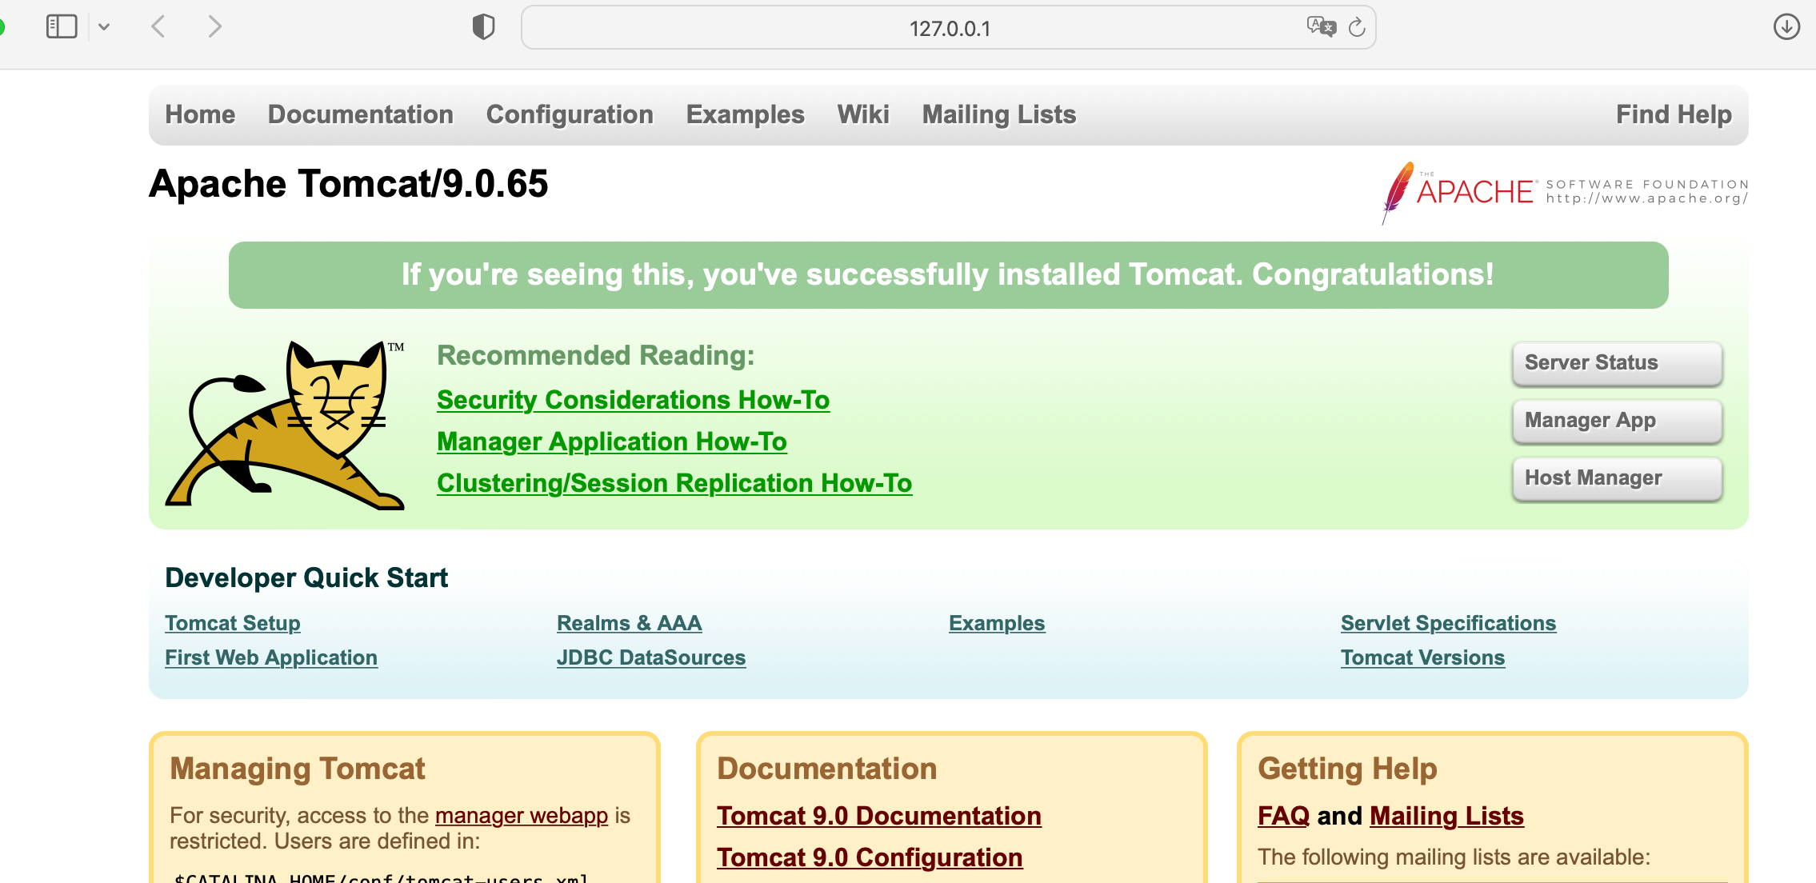Open the Tomcat 9.0 Documentation link
The width and height of the screenshot is (1816, 883).
coord(879,816)
